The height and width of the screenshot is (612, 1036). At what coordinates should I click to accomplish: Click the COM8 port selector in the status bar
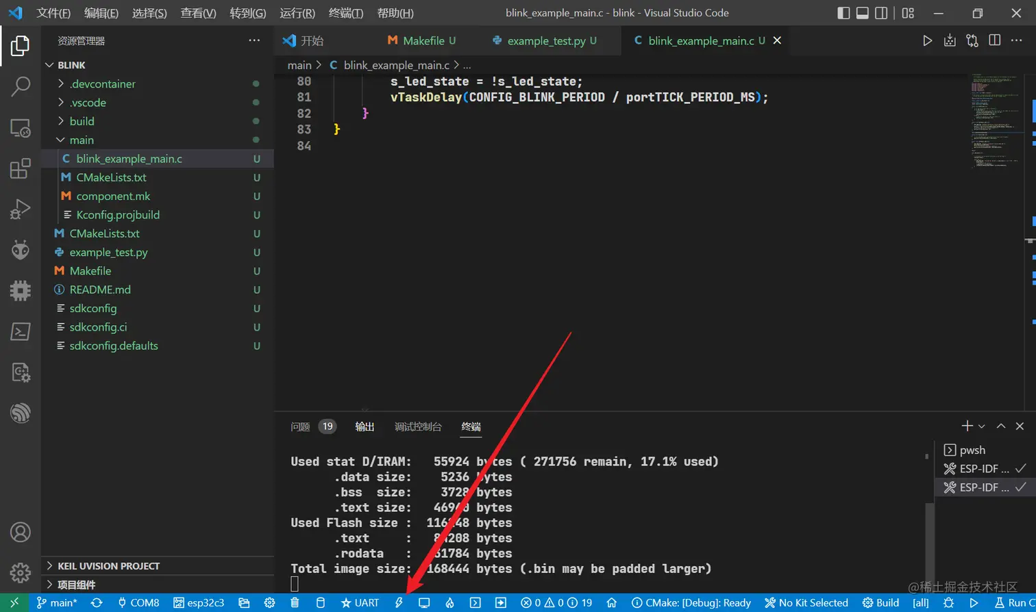point(139,603)
